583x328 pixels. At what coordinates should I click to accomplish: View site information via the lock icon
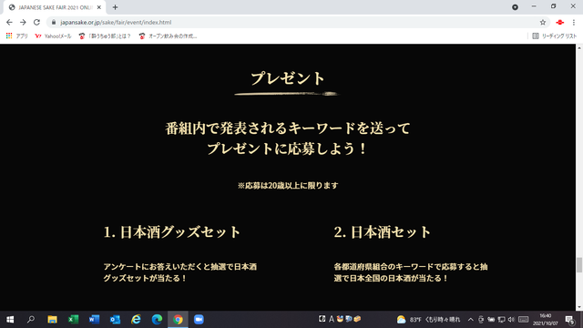[x=54, y=22]
